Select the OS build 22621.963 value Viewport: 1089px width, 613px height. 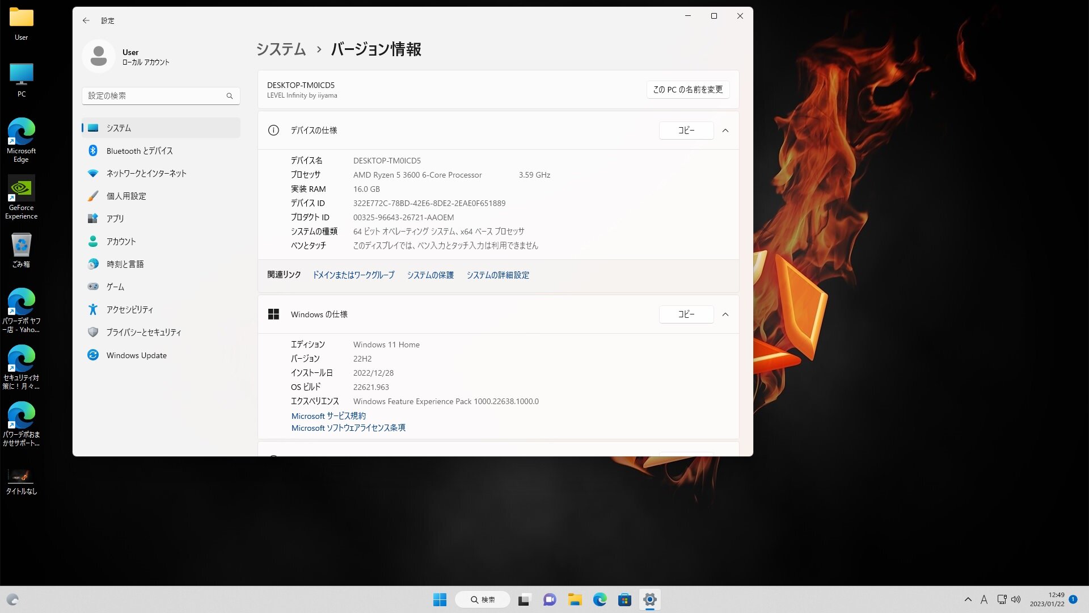(x=371, y=387)
